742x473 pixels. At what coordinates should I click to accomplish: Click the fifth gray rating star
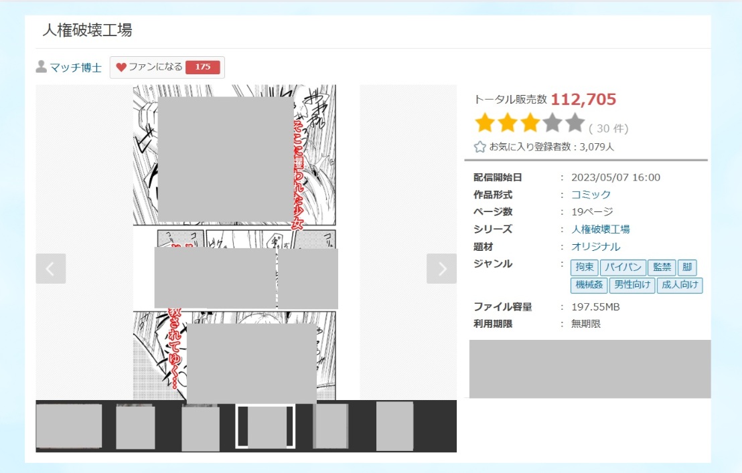coord(575,123)
